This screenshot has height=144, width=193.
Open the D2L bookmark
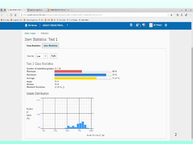tap(53, 20)
